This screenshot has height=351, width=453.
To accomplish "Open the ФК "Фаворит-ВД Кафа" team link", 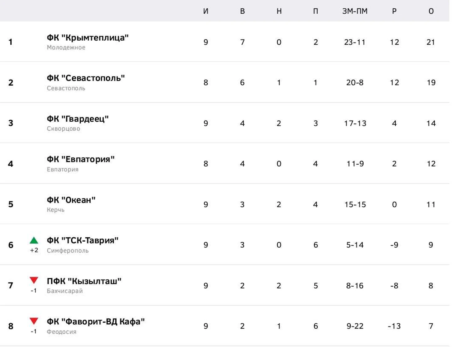I will pyautogui.click(x=96, y=321).
